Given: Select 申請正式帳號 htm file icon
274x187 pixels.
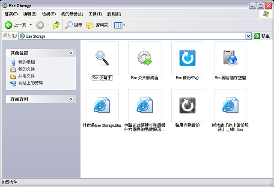Looking at the screenshot, I should (x=145, y=105).
